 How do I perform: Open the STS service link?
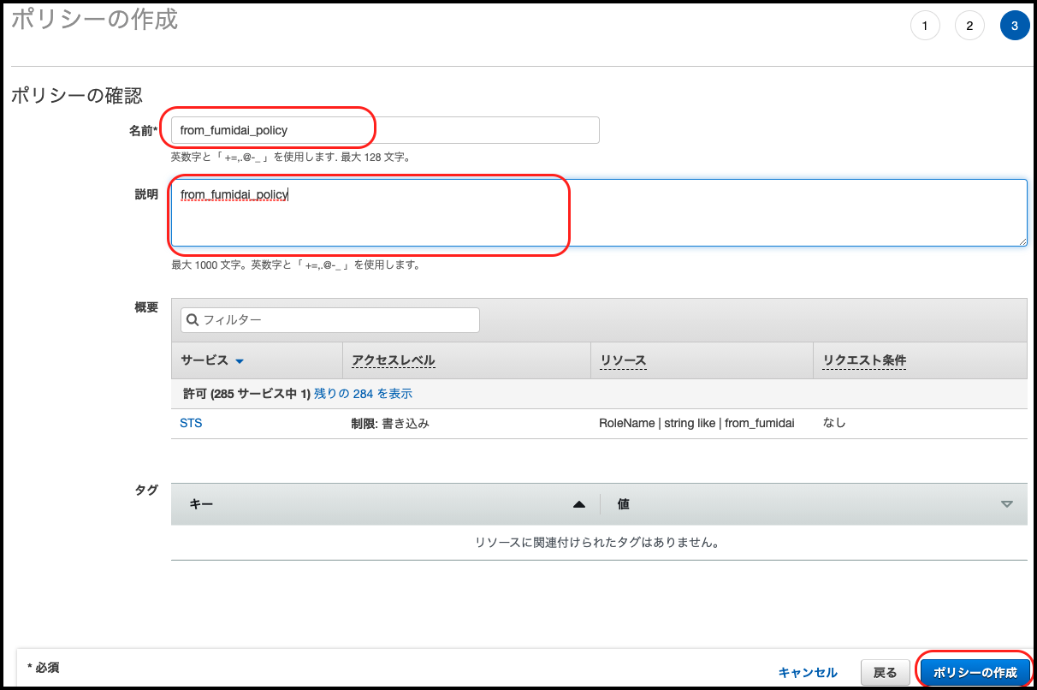coord(191,422)
